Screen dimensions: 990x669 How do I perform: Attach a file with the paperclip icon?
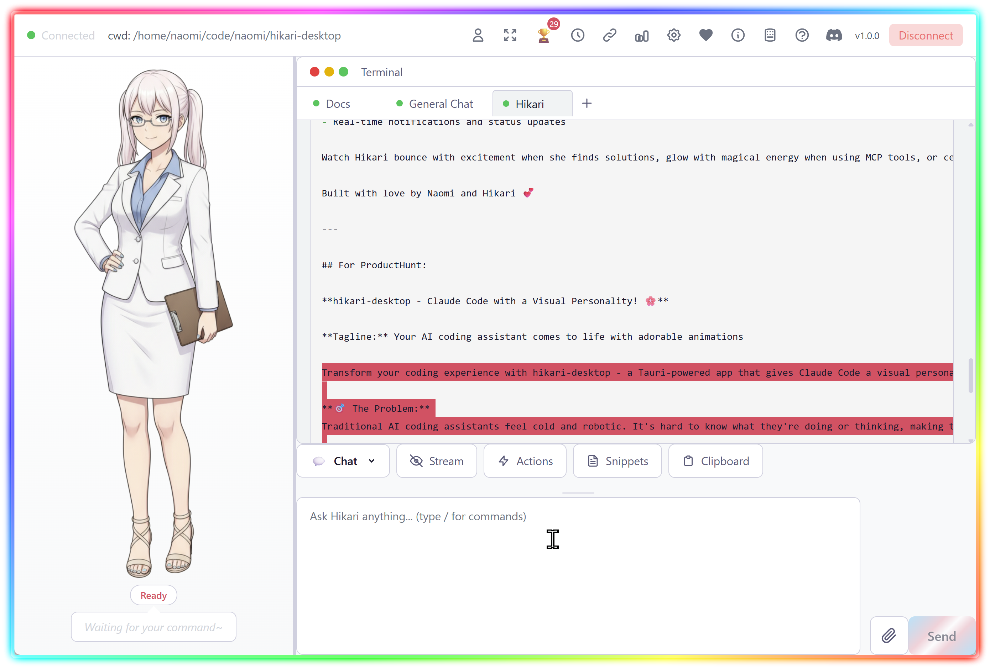(x=889, y=636)
